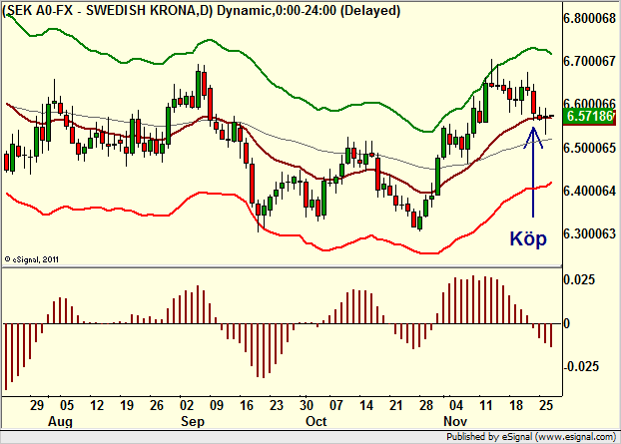
Task: Click the dark red moving average line
Action: point(278,161)
